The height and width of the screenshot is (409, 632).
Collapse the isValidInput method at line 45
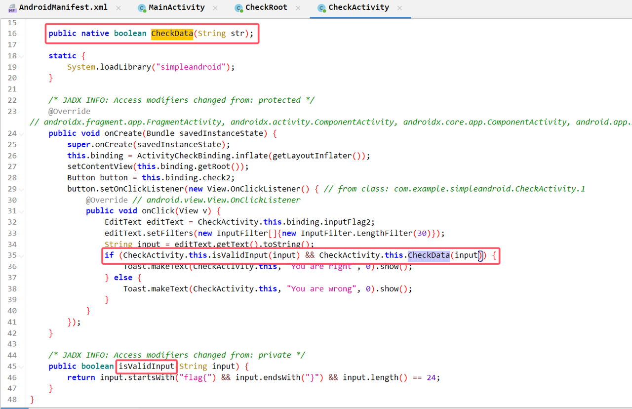click(21, 367)
